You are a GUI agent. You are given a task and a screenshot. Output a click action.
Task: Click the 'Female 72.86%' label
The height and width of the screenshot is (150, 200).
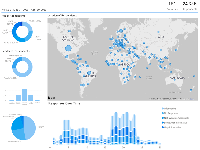point(10,78)
